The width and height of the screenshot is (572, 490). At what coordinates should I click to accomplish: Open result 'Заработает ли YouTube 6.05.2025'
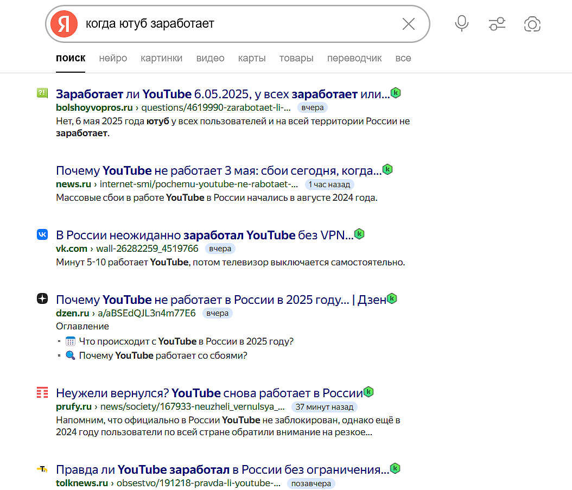coord(223,94)
